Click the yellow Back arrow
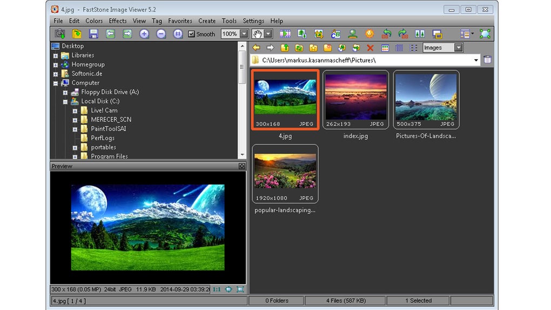 [256, 48]
